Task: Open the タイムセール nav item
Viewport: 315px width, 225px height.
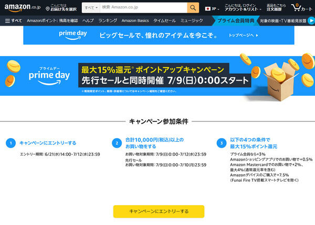Action: pyautogui.click(x=164, y=20)
